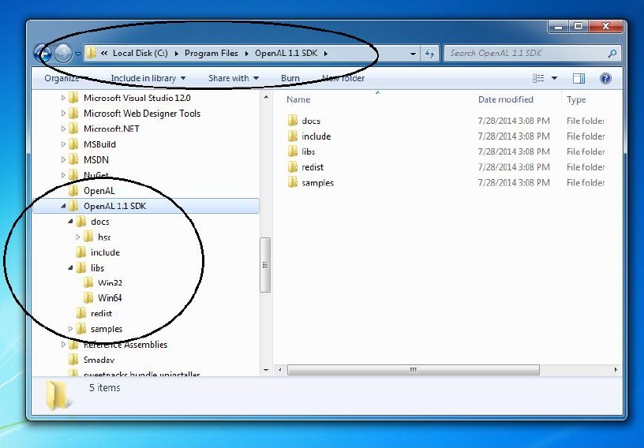Image resolution: width=644 pixels, height=448 pixels.
Task: Open the Organize menu
Action: click(66, 78)
